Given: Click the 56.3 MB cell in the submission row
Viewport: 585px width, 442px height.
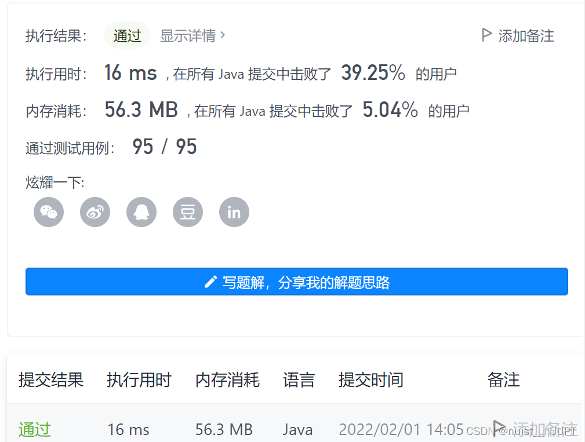Looking at the screenshot, I should (224, 430).
